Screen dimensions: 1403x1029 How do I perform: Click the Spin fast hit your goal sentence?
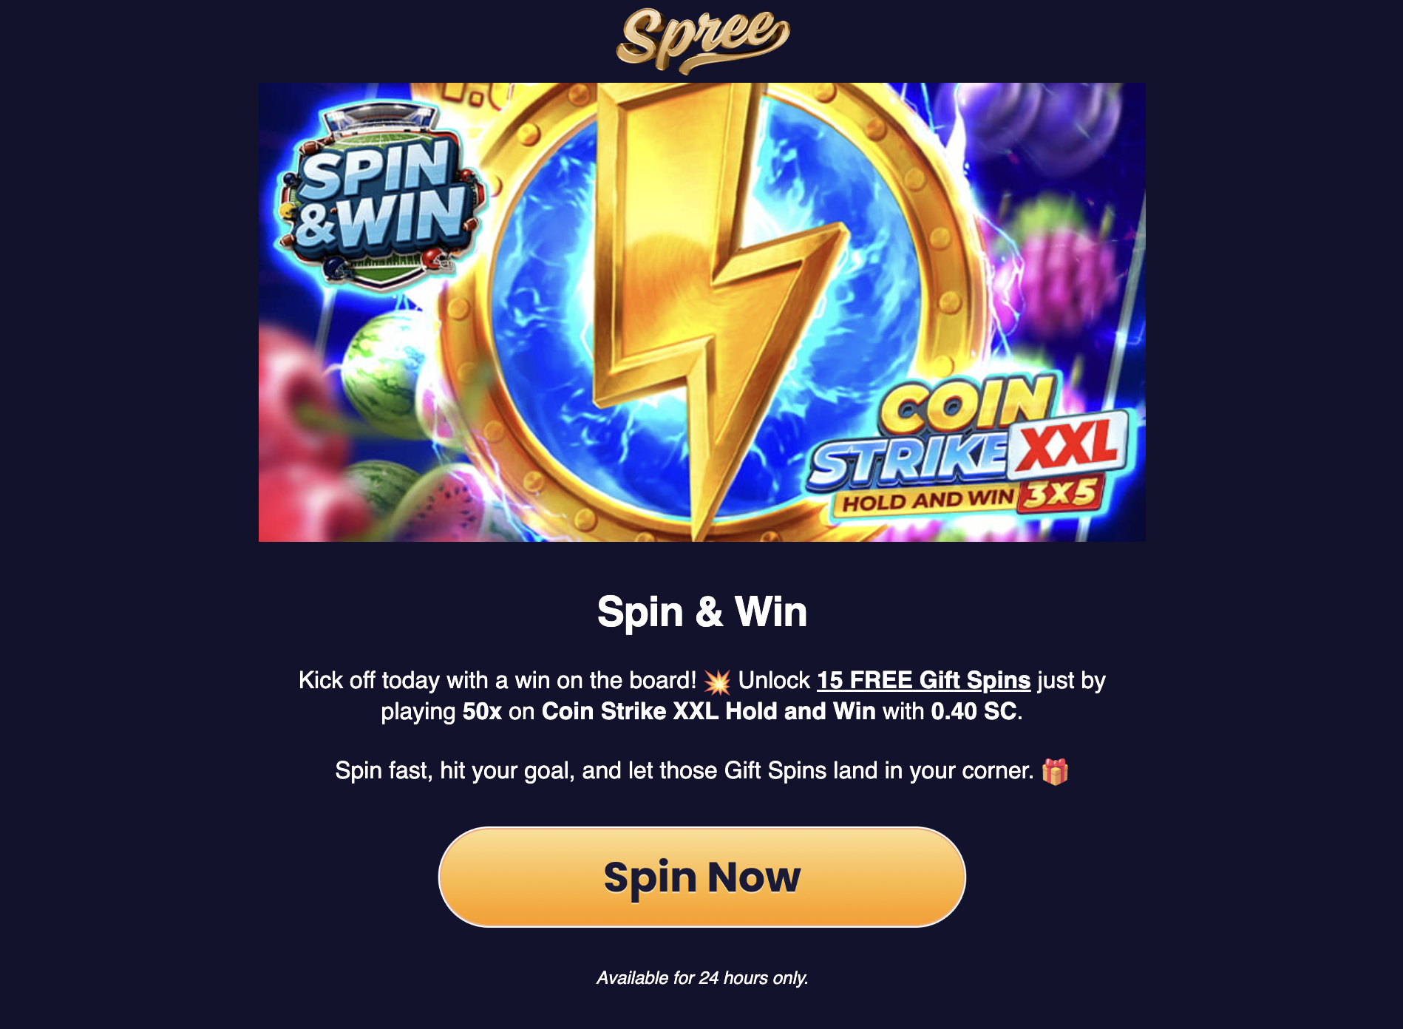pyautogui.click(x=684, y=771)
